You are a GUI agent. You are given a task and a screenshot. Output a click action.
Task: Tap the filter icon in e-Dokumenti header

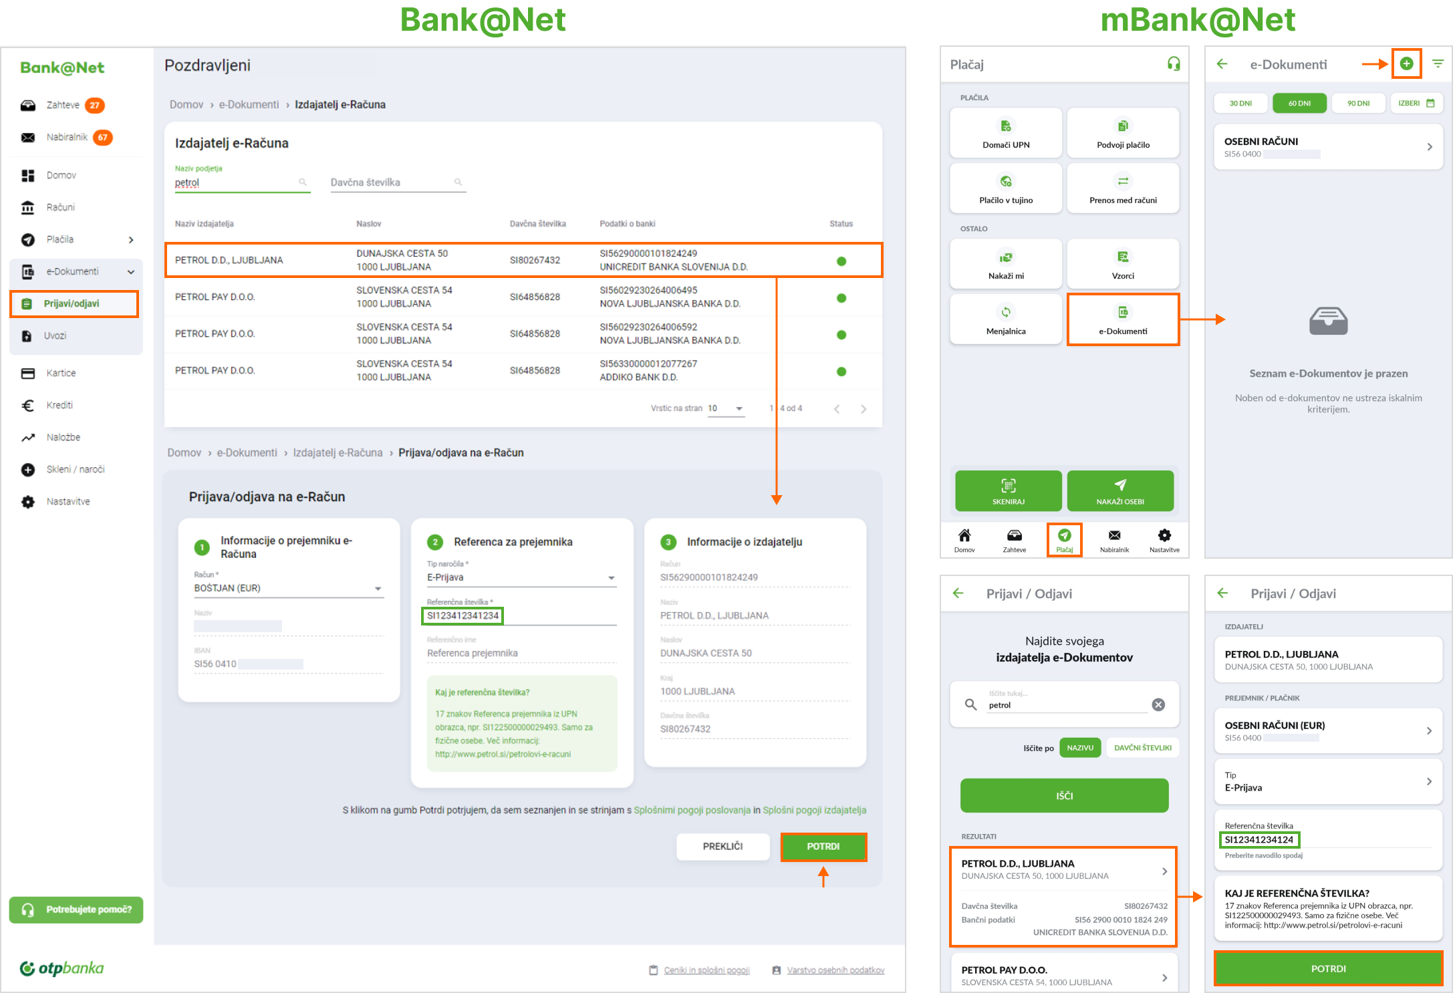tap(1438, 64)
